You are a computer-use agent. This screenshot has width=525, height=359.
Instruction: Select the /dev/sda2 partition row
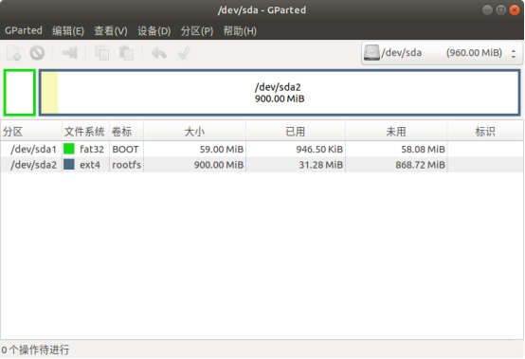click(x=262, y=165)
